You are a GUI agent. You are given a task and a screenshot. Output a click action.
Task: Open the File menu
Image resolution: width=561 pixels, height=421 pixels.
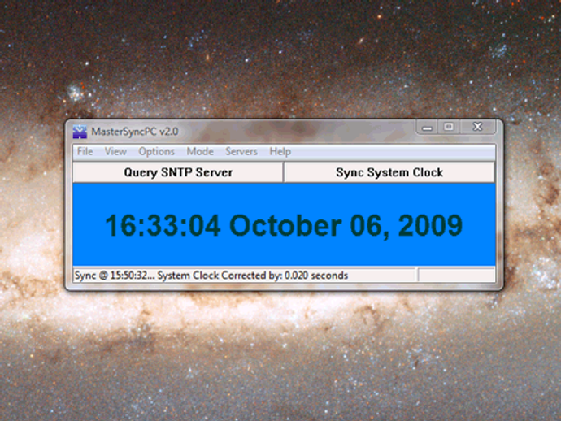click(85, 151)
